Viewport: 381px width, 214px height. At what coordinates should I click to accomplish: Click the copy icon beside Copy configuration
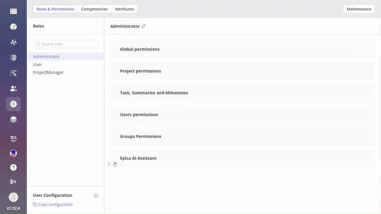(x=35, y=204)
